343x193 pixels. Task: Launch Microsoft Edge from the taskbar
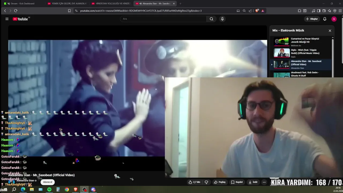[x=23, y=190]
